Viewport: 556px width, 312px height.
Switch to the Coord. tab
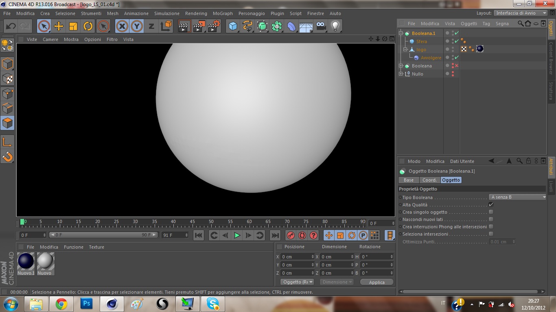(x=429, y=180)
